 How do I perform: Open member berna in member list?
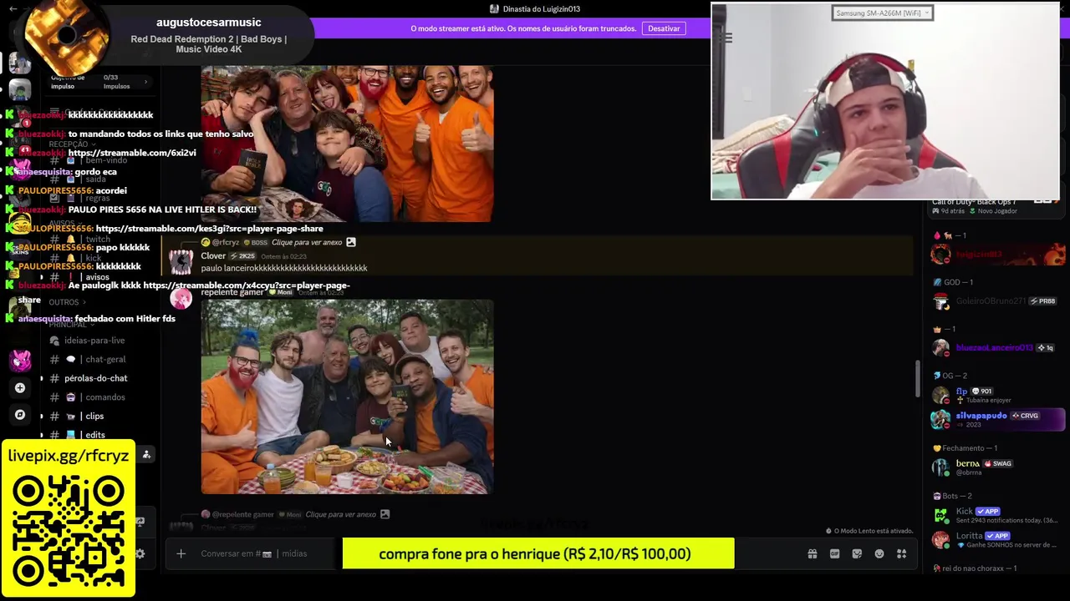tap(999, 467)
